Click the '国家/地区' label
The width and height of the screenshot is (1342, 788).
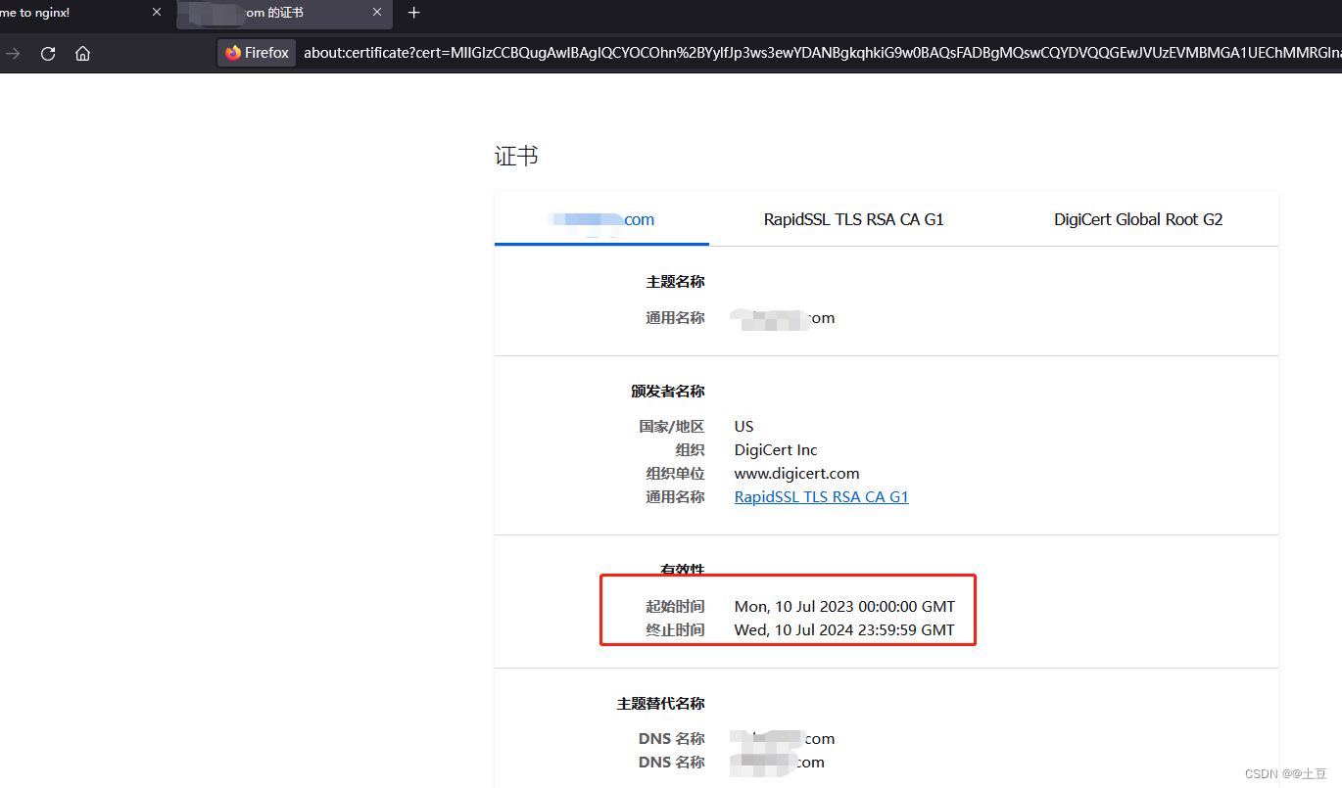(671, 427)
